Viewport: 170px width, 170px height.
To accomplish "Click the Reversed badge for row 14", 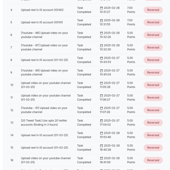I will (x=153, y=135).
